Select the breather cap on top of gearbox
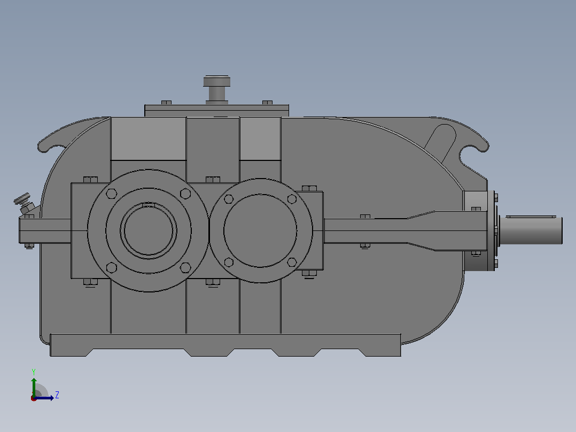This screenshot has height=432, width=576. (217, 90)
